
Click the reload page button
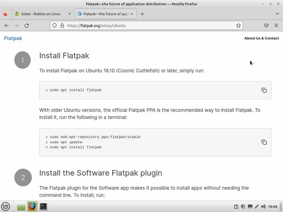pos(27,26)
